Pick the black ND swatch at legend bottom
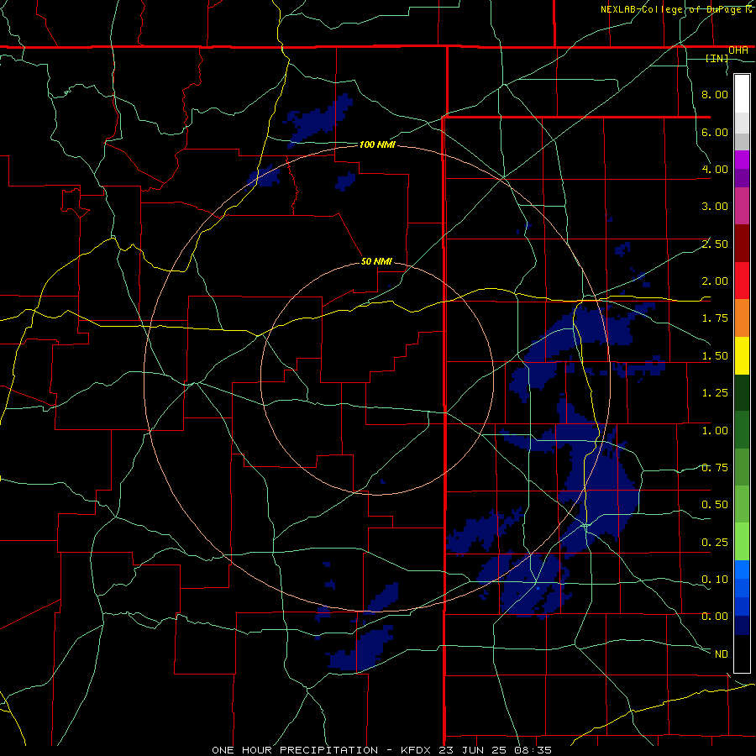 click(742, 654)
